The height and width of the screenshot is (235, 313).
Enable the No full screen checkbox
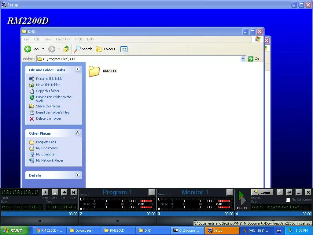click(288, 200)
